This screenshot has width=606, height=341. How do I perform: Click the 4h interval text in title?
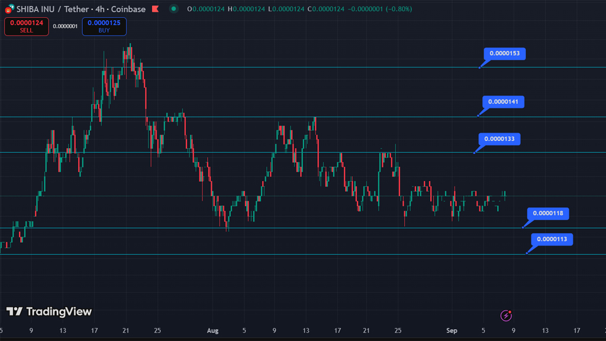tap(99, 9)
